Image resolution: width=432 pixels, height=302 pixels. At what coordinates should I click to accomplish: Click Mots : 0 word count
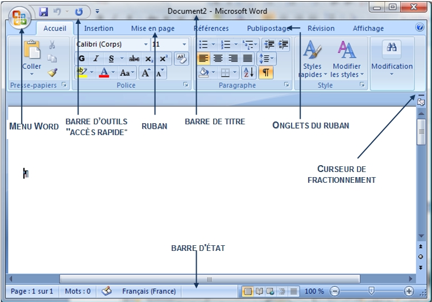point(78,291)
